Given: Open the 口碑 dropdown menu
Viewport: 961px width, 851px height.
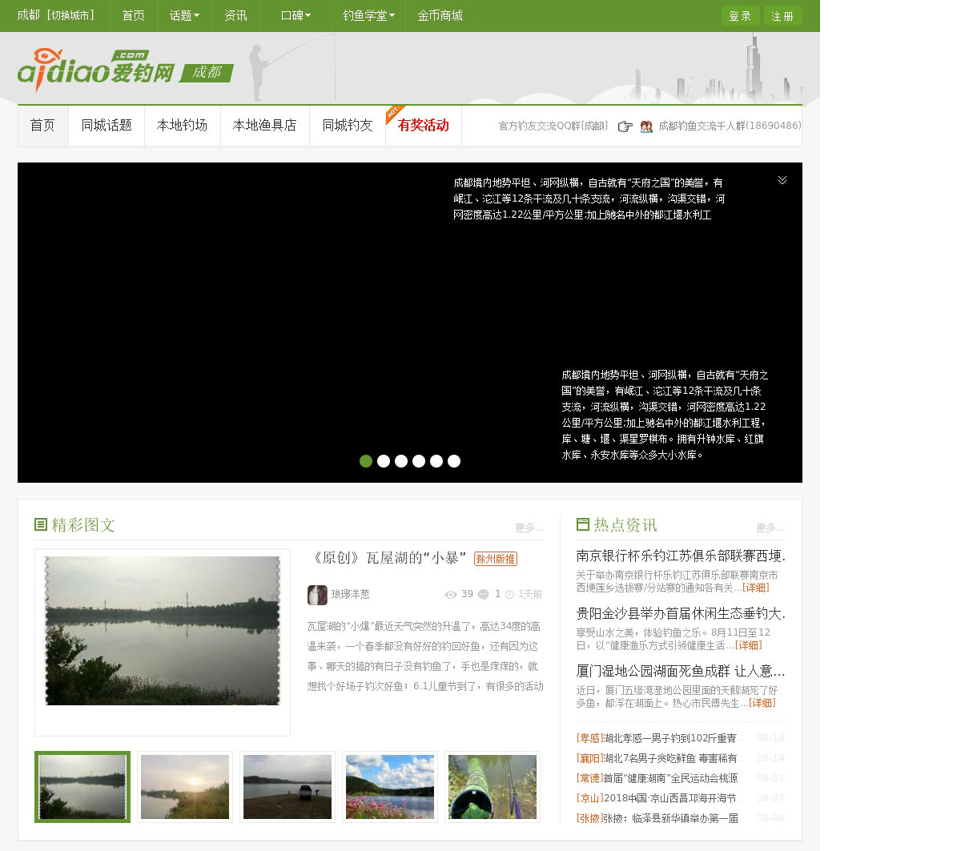Looking at the screenshot, I should coord(296,15).
